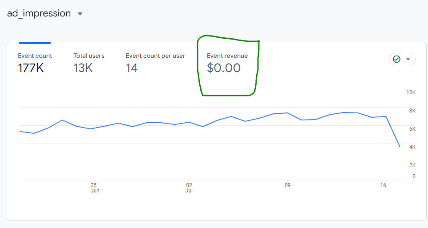Image resolution: width=428 pixels, height=228 pixels.
Task: Click the chart line's final dropped endpoint
Action: (400, 147)
